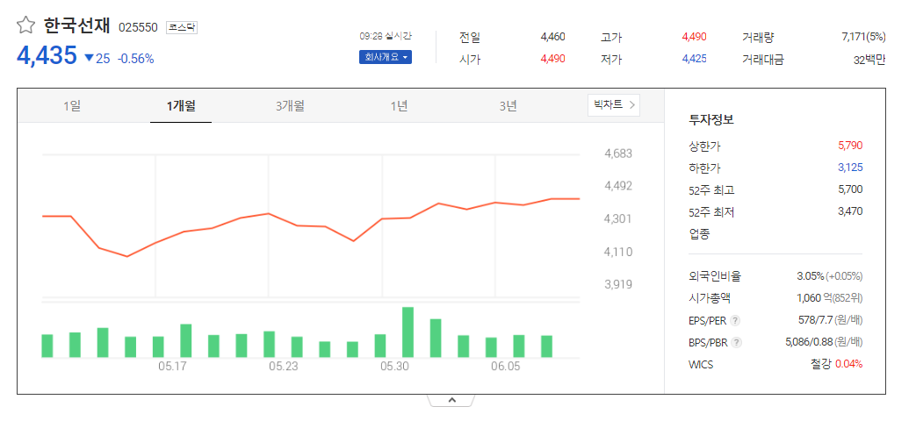Screen dimensions: 916x421
Task: Click the current price 4,435
Action: coord(47,56)
